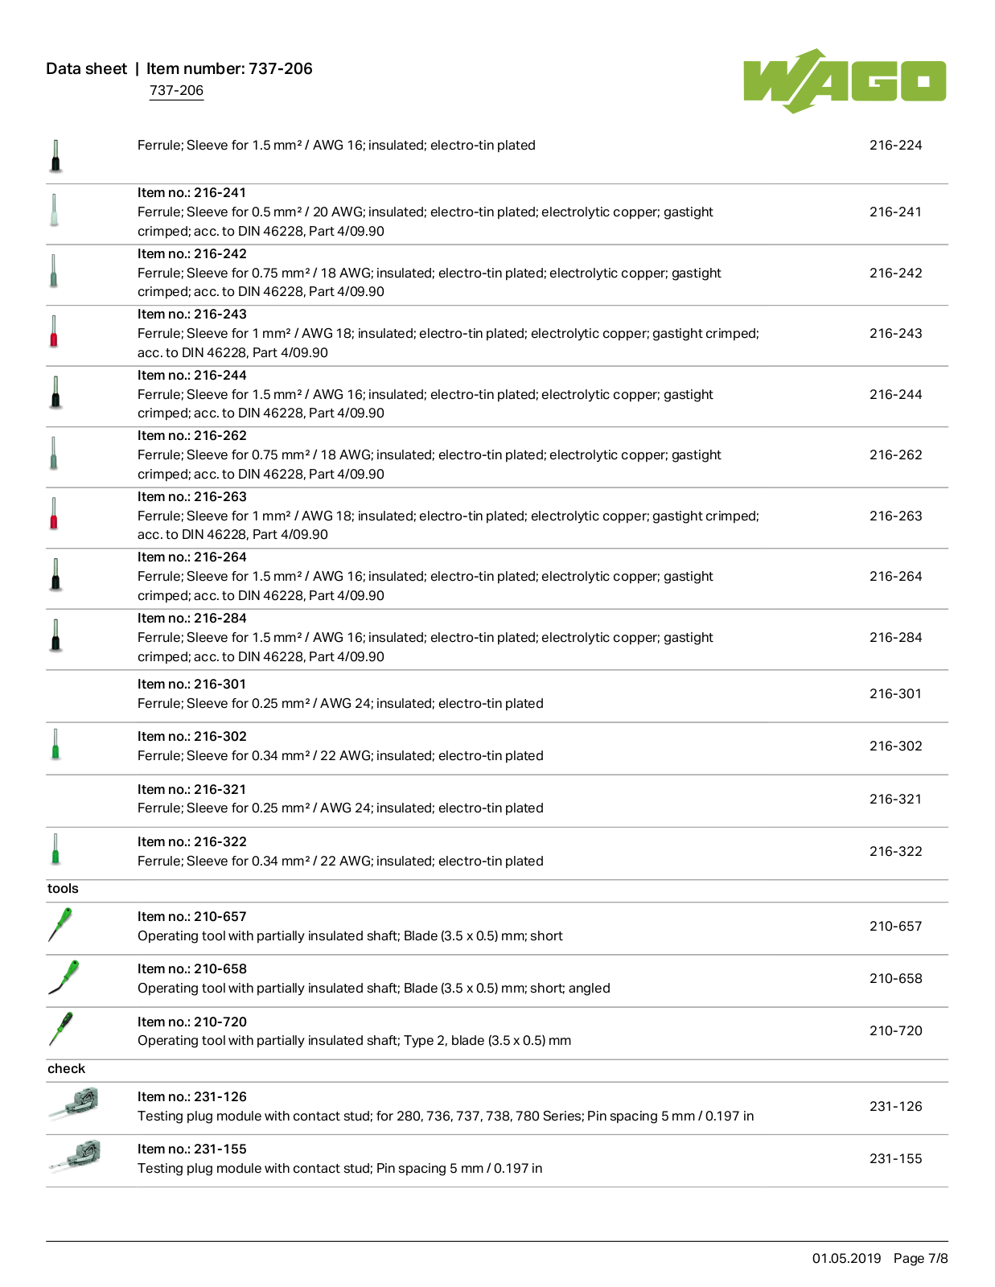Click the 210-657 operating tool icon
Screen dimensions: 995x1287
coord(60,924)
